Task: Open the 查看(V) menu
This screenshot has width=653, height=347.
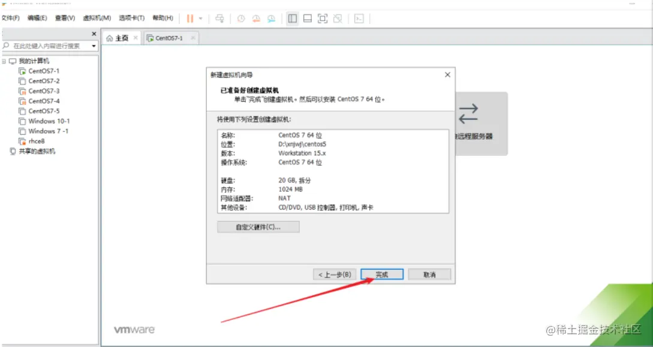Action: click(65, 18)
